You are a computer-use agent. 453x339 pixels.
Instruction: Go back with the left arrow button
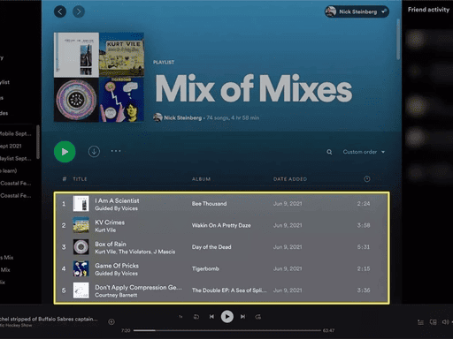60,11
